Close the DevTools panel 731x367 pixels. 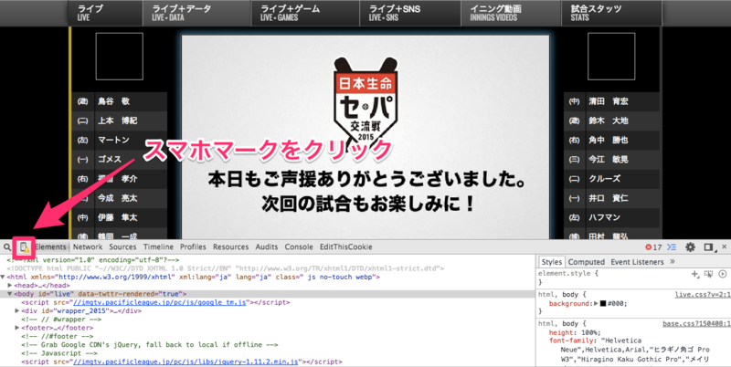tap(724, 246)
